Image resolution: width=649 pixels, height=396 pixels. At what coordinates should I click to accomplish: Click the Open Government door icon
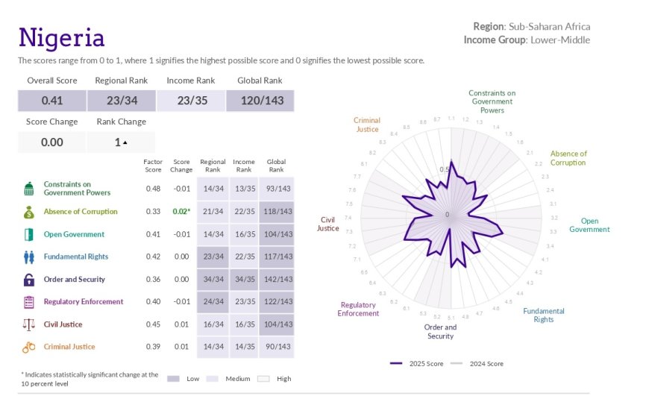[29, 234]
